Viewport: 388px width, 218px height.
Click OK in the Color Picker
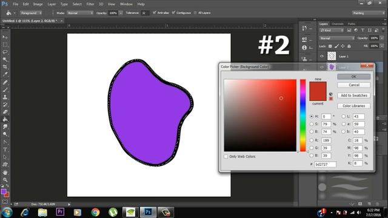click(354, 77)
